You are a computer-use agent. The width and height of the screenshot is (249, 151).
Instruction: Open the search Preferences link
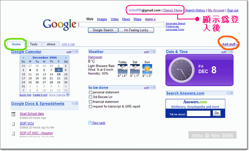(x=172, y=26)
